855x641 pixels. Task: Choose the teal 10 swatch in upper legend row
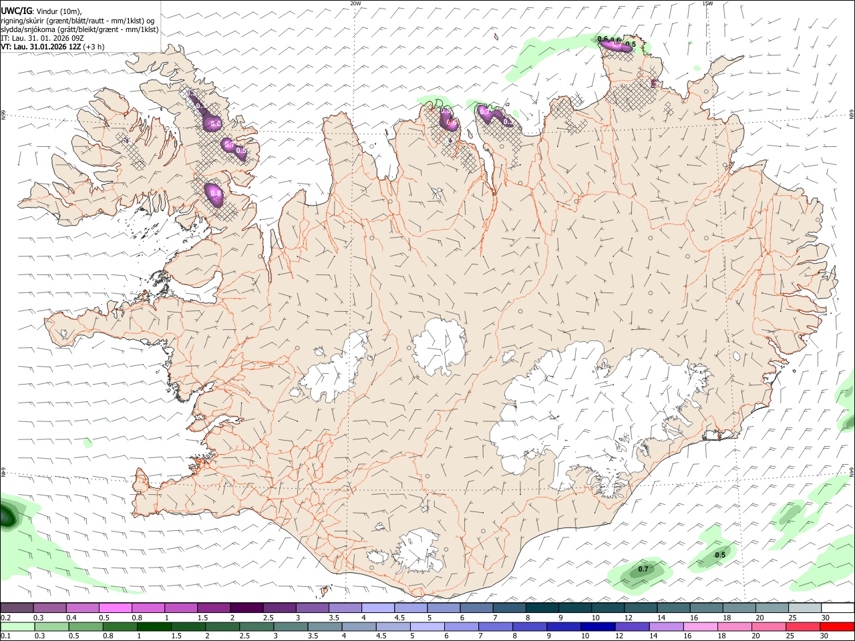(608, 608)
